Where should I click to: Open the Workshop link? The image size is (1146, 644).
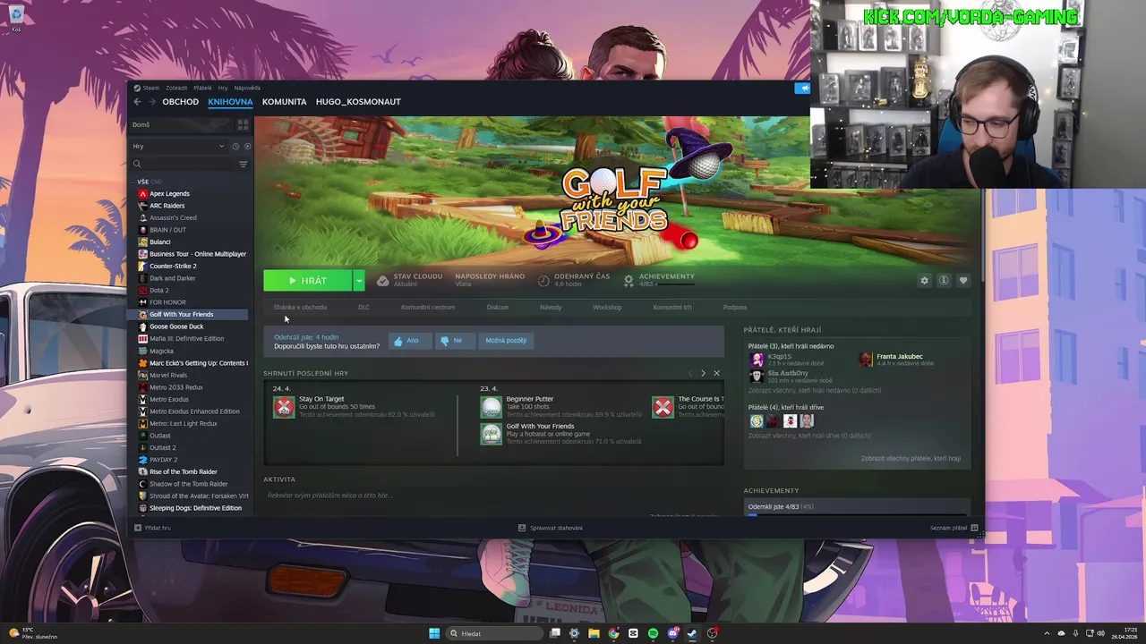point(607,307)
